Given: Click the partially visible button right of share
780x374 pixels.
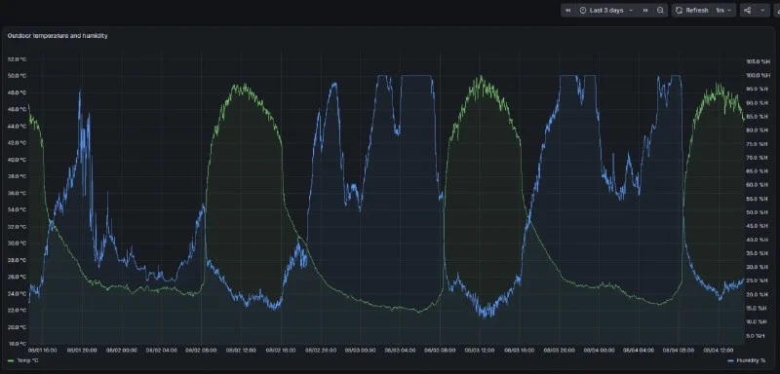Looking at the screenshot, I should [777, 11].
